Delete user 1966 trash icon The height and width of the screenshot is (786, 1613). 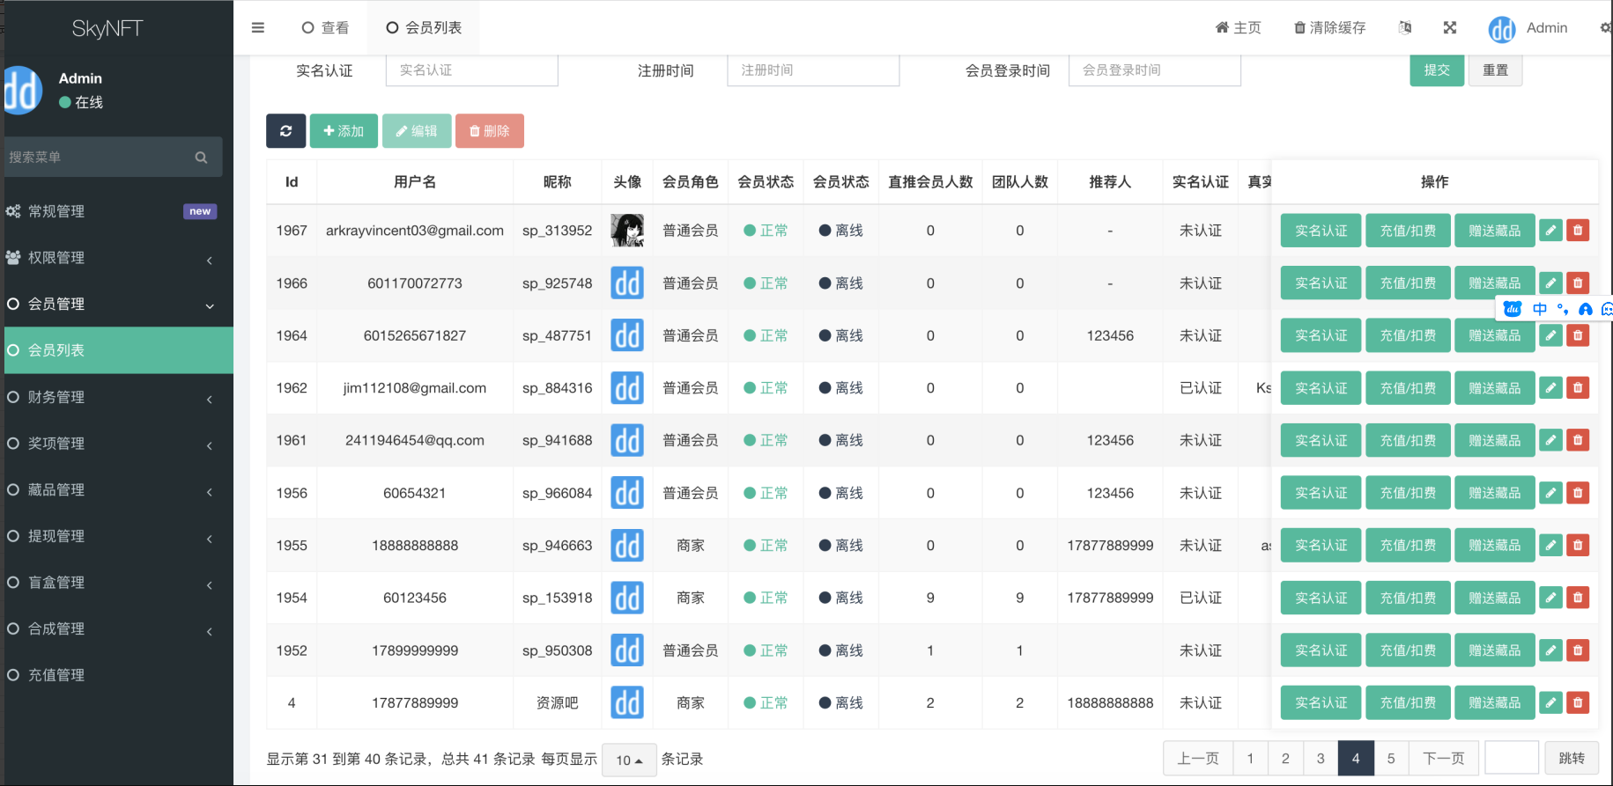[1578, 283]
